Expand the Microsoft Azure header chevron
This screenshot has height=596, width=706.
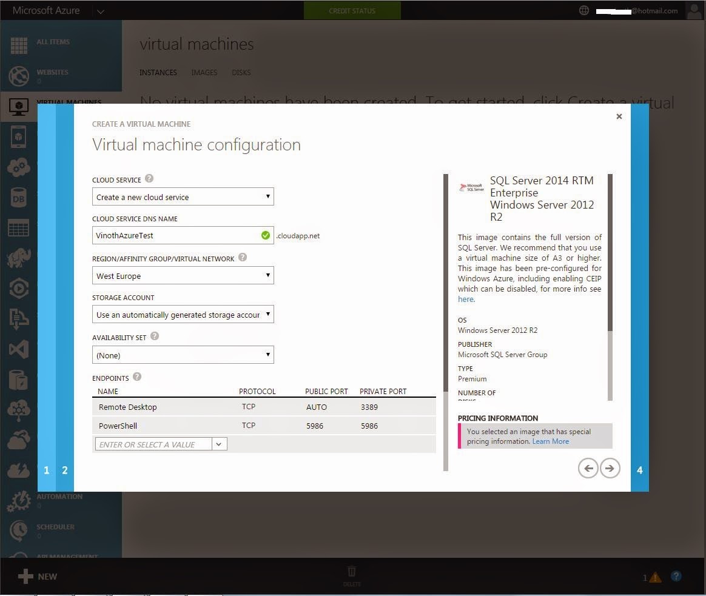(x=101, y=12)
